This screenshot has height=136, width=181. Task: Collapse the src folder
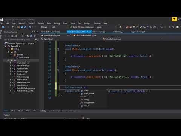[x=8, y=60]
